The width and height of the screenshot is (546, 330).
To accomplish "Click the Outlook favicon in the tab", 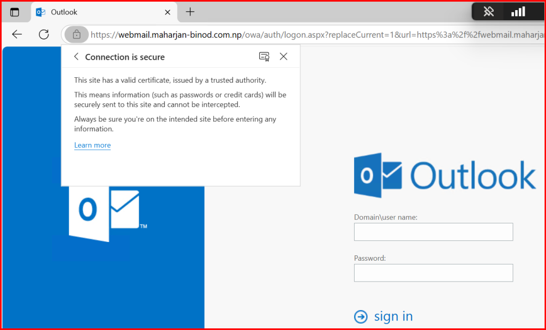I will point(41,12).
